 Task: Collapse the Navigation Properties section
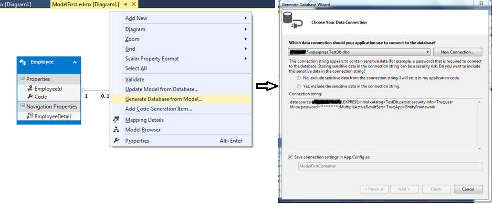click(x=22, y=106)
